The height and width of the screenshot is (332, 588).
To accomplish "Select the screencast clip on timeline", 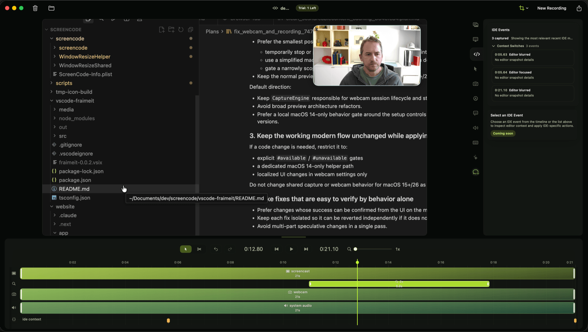I will click(297, 274).
